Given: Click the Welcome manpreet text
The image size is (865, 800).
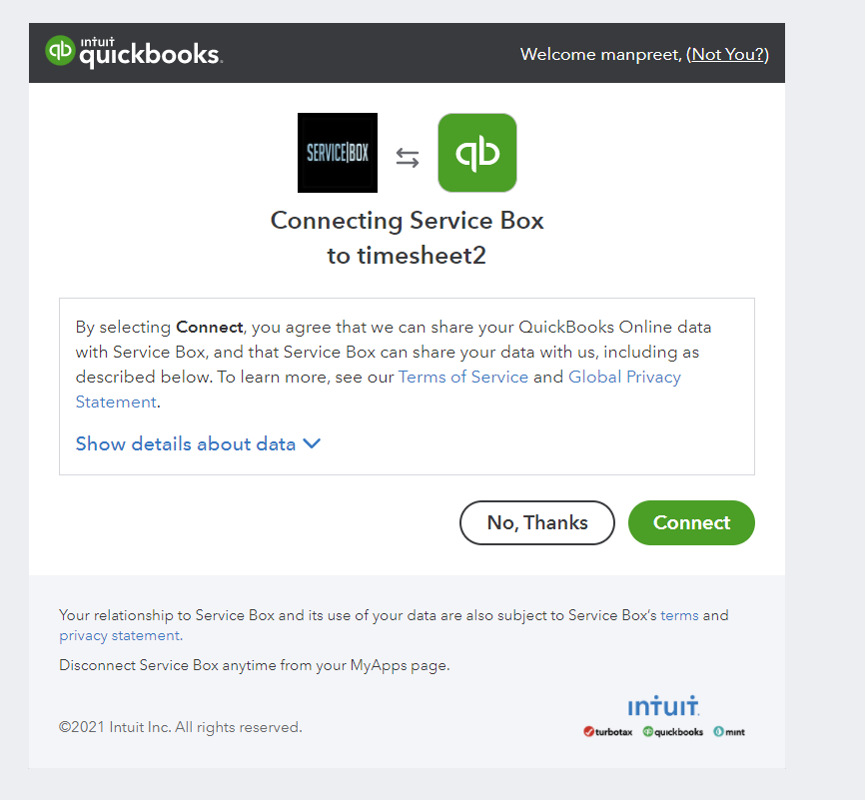Looking at the screenshot, I should 601,54.
